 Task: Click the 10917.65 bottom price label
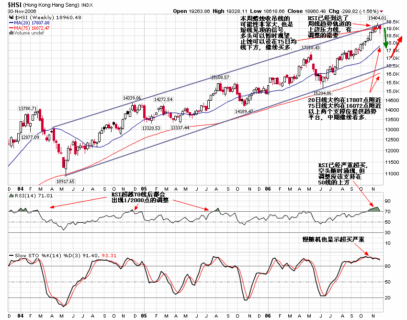65,181
